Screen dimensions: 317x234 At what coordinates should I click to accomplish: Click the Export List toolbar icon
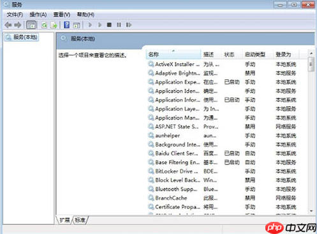(54, 26)
